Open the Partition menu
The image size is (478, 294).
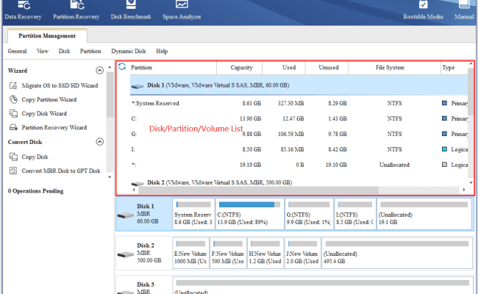pyautogui.click(x=90, y=51)
